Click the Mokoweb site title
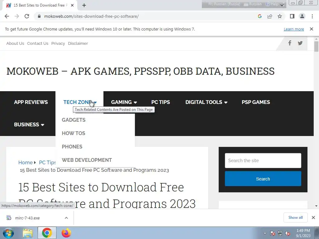319x239 pixels. click(140, 71)
